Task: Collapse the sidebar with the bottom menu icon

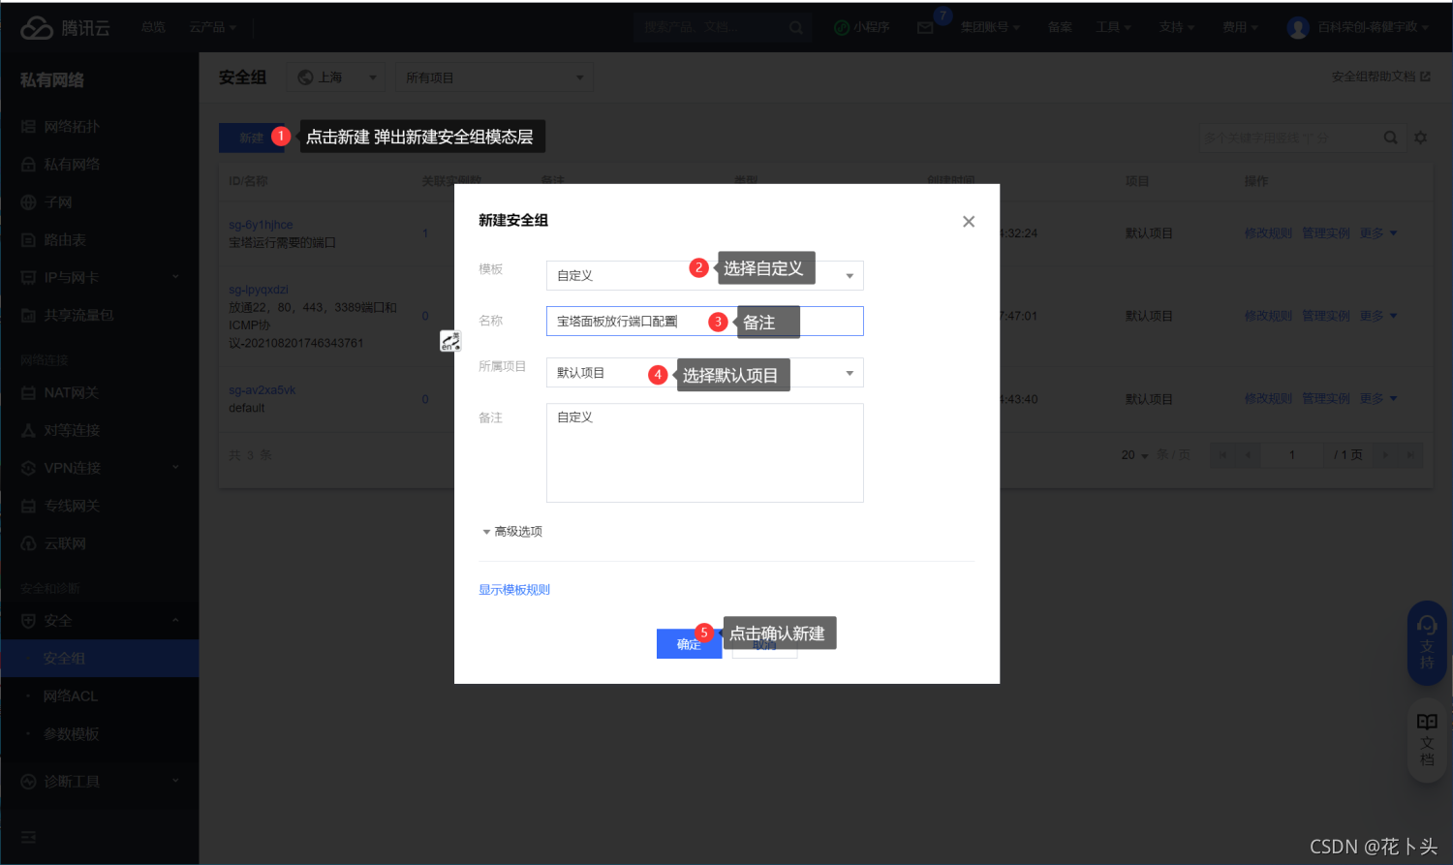Action: pos(29,837)
